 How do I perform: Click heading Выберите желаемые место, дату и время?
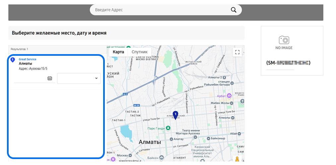click(x=59, y=33)
